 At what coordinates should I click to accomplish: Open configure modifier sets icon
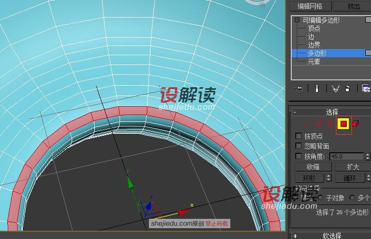click(366, 89)
